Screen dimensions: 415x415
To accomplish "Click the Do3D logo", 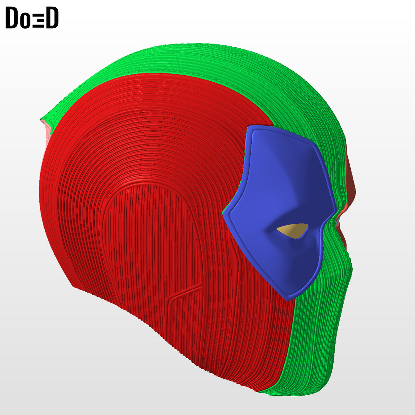I will click(x=32, y=18).
